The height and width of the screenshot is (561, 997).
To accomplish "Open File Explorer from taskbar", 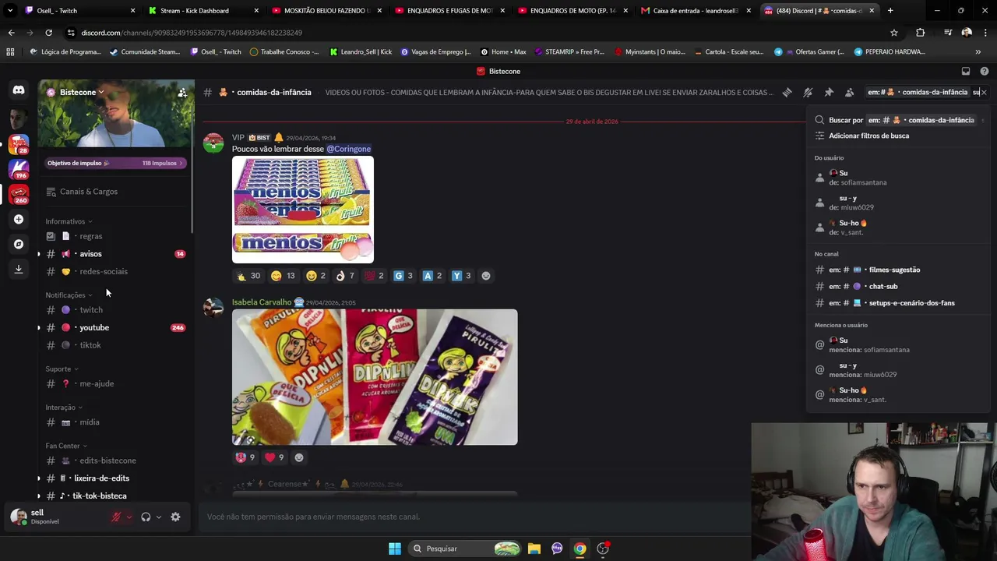I will tap(534, 549).
